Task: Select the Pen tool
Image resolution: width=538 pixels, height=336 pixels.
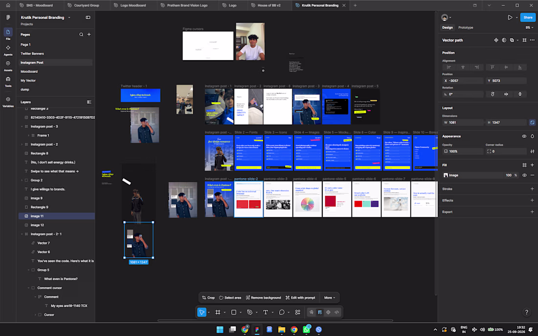Action: click(x=249, y=313)
